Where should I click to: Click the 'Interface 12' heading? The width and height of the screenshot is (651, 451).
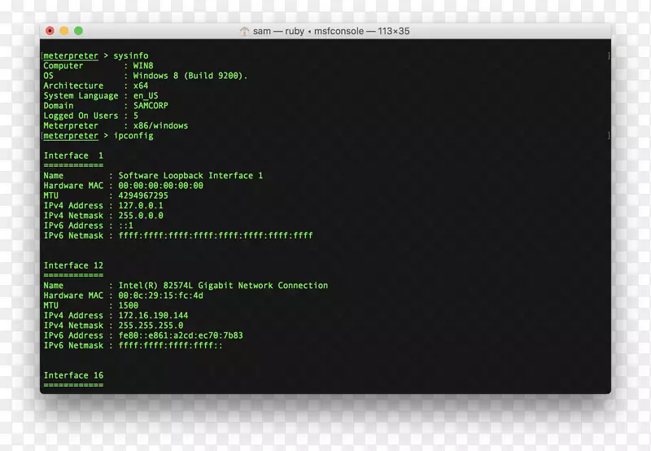point(73,265)
